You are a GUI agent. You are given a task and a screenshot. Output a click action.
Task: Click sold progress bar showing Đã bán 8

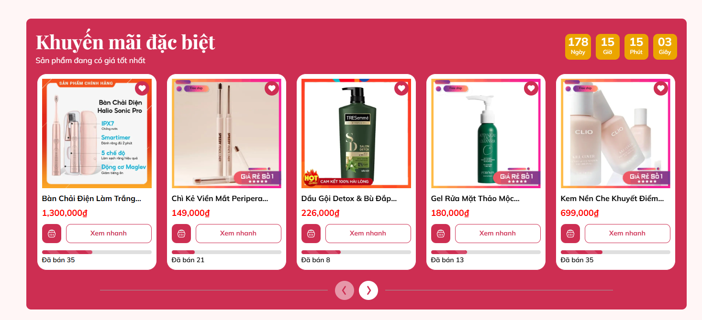point(356,252)
